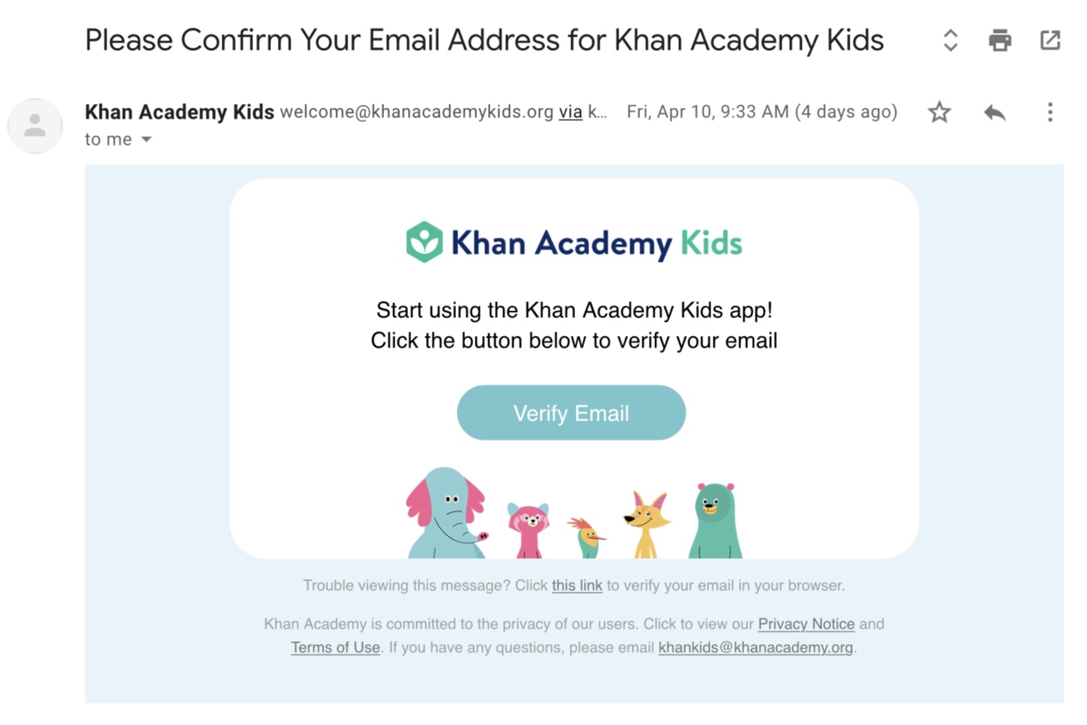The image size is (1087, 725).
Task: Print the email using printer icon
Action: [x=999, y=40]
